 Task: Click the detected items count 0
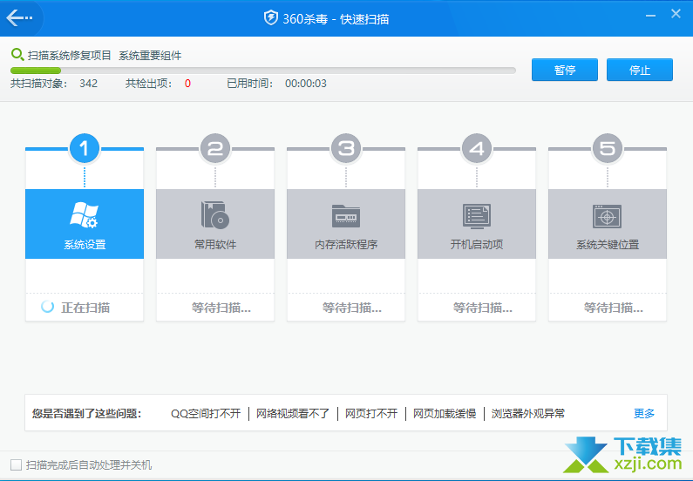click(187, 84)
